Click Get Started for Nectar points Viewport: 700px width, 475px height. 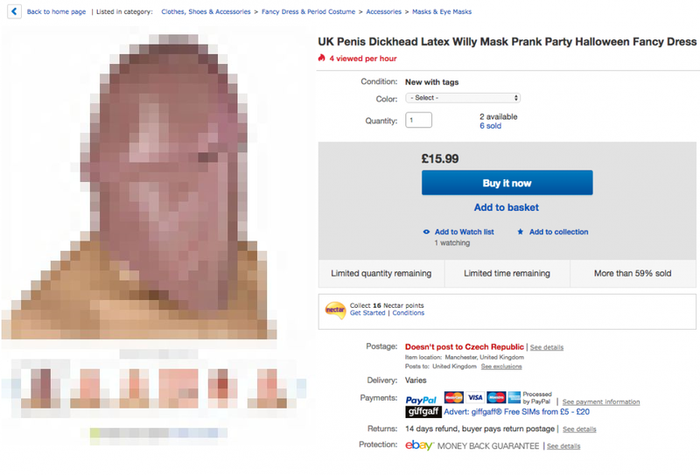(x=367, y=313)
